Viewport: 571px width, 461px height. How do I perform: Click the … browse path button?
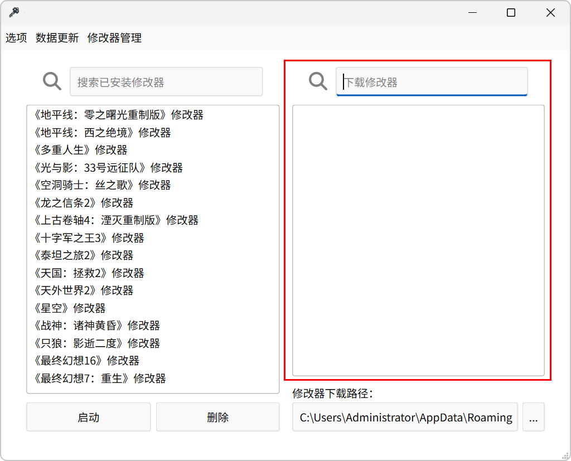(534, 417)
